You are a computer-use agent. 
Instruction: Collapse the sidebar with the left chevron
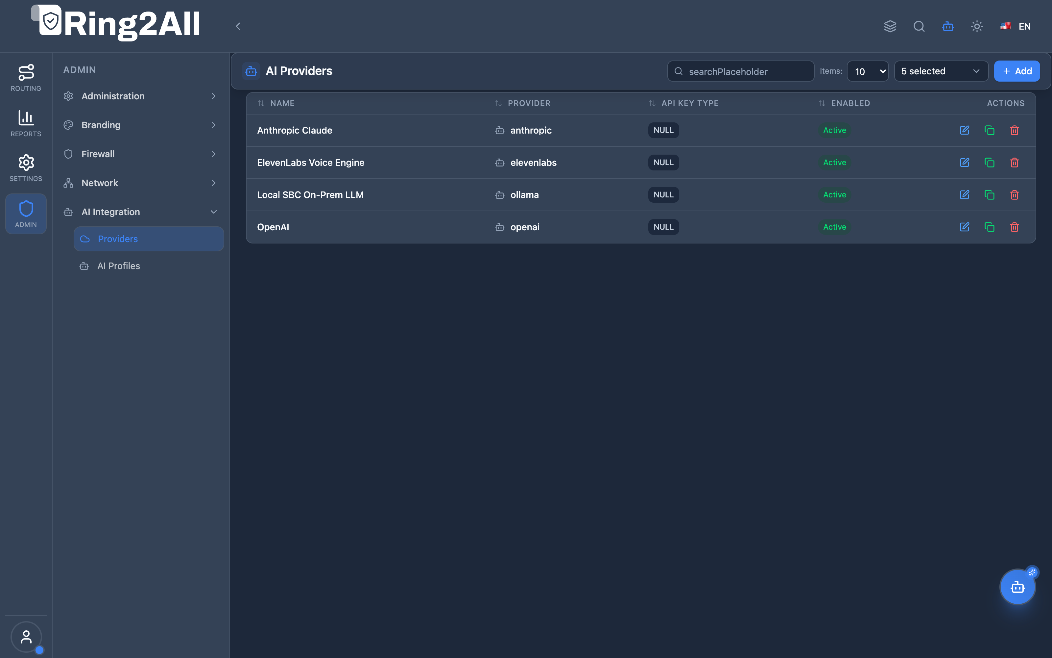tap(238, 26)
